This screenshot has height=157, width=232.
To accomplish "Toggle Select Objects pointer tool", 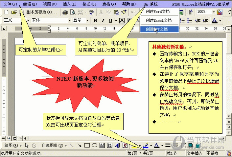I will 27,146.
